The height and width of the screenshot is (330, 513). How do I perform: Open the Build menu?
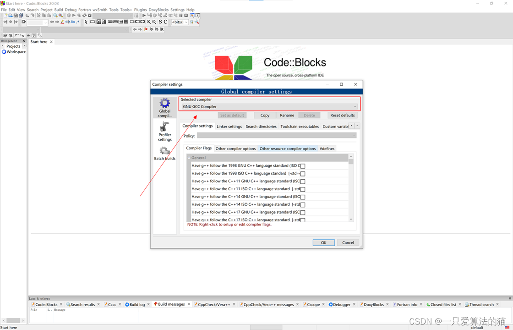tap(59, 10)
